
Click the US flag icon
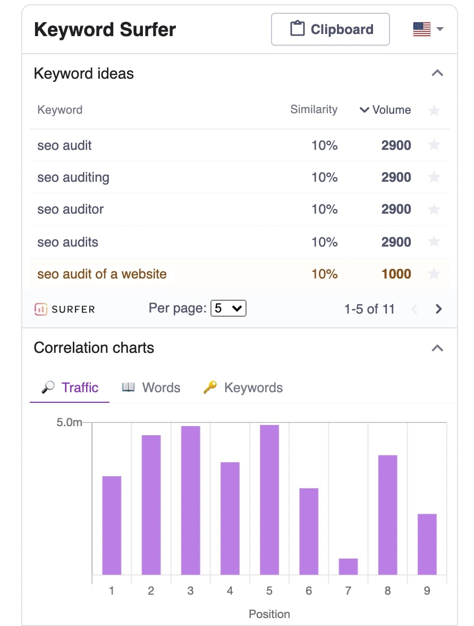(421, 29)
